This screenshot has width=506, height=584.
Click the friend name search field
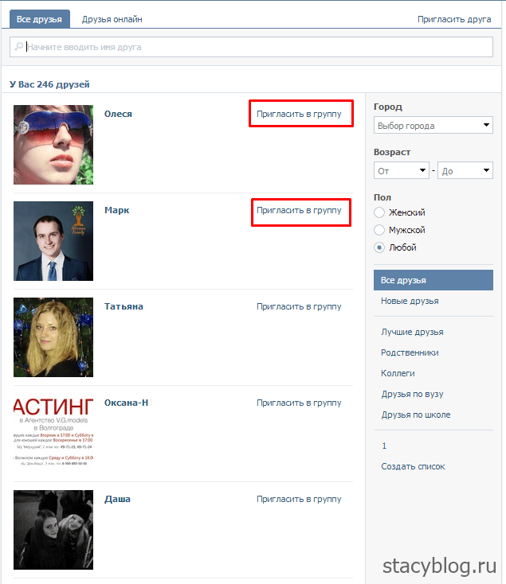[x=251, y=47]
